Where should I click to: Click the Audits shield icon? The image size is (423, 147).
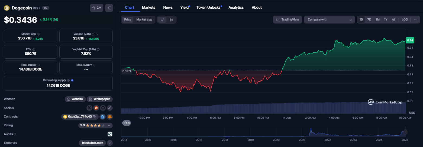tap(110, 134)
